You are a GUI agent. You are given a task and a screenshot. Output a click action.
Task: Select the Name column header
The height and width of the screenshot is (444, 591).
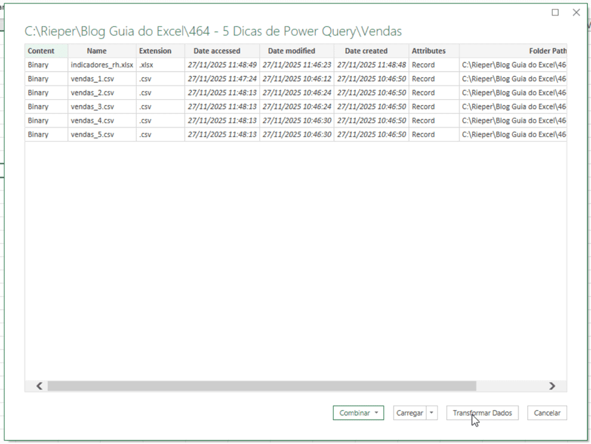pos(97,51)
